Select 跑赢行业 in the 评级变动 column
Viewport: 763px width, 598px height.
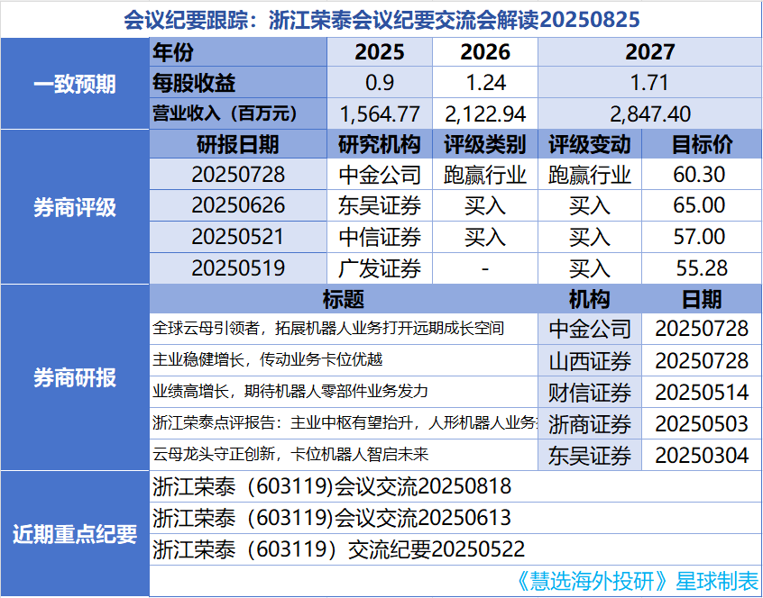click(590, 175)
